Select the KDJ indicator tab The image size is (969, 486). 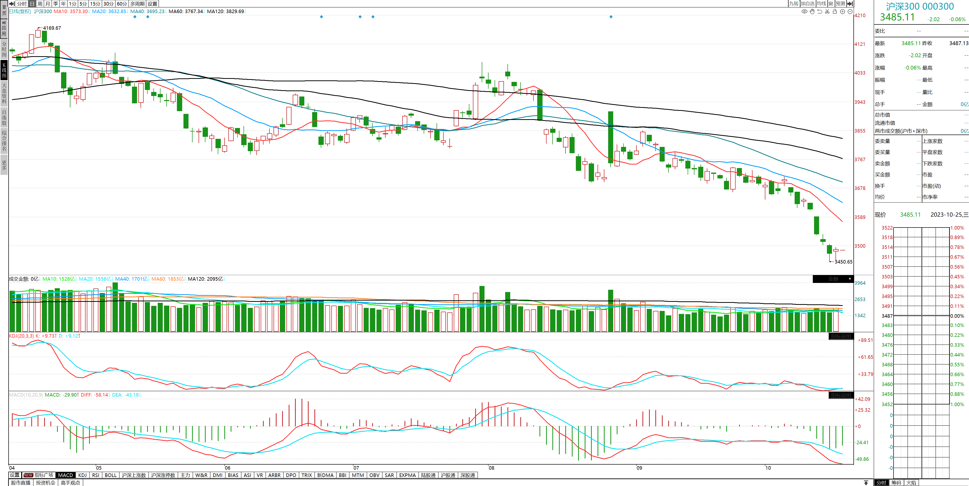pyautogui.click(x=82, y=475)
